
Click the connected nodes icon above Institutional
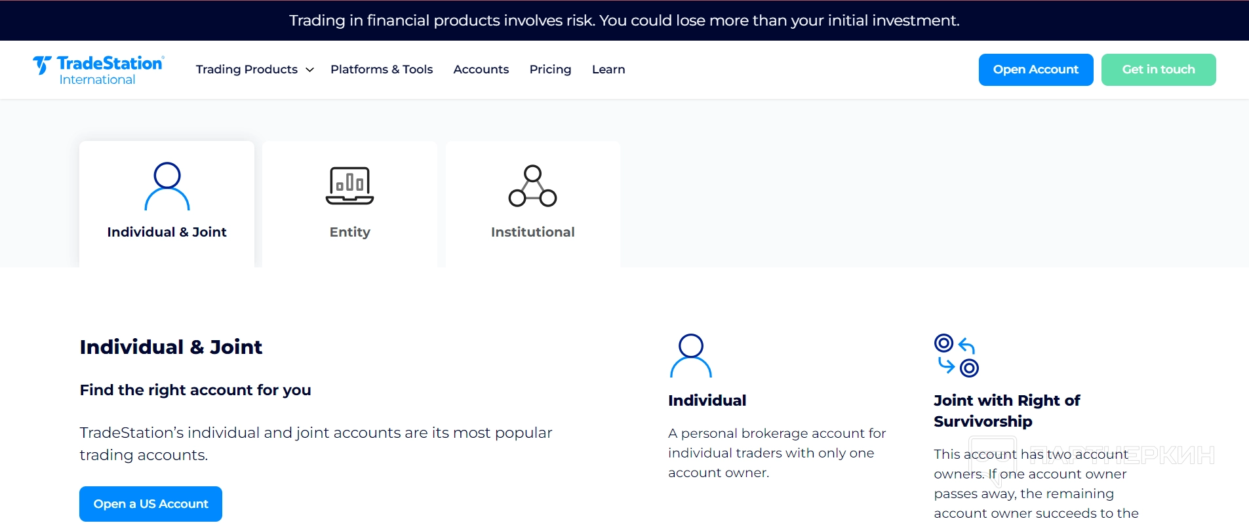pos(532,186)
